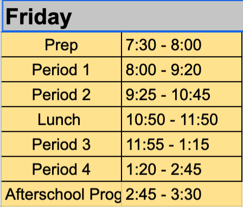Click the Period 1 cell

coord(61,69)
